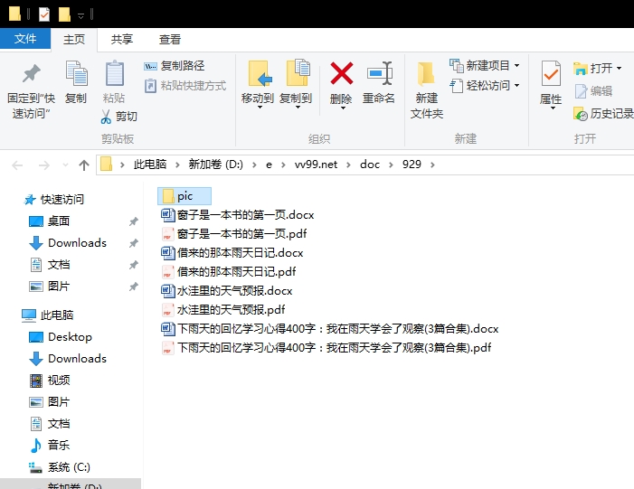Select 借来的那本雨天日记.pdf
This screenshot has width=634, height=489.
[x=229, y=272]
